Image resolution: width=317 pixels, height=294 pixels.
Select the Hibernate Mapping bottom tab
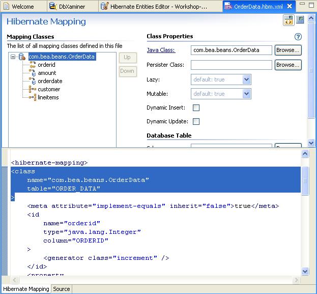26,289
